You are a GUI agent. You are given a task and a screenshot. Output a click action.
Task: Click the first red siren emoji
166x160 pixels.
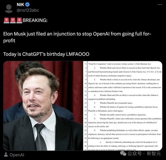tap(7, 21)
